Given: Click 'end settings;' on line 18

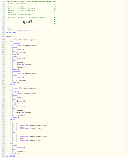Looking at the screenshot, I should click(x=11, y=32).
